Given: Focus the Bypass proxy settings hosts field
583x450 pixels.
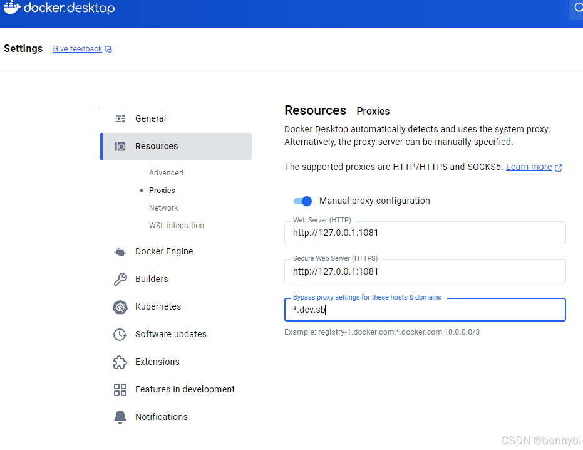Looking at the screenshot, I should tap(425, 310).
